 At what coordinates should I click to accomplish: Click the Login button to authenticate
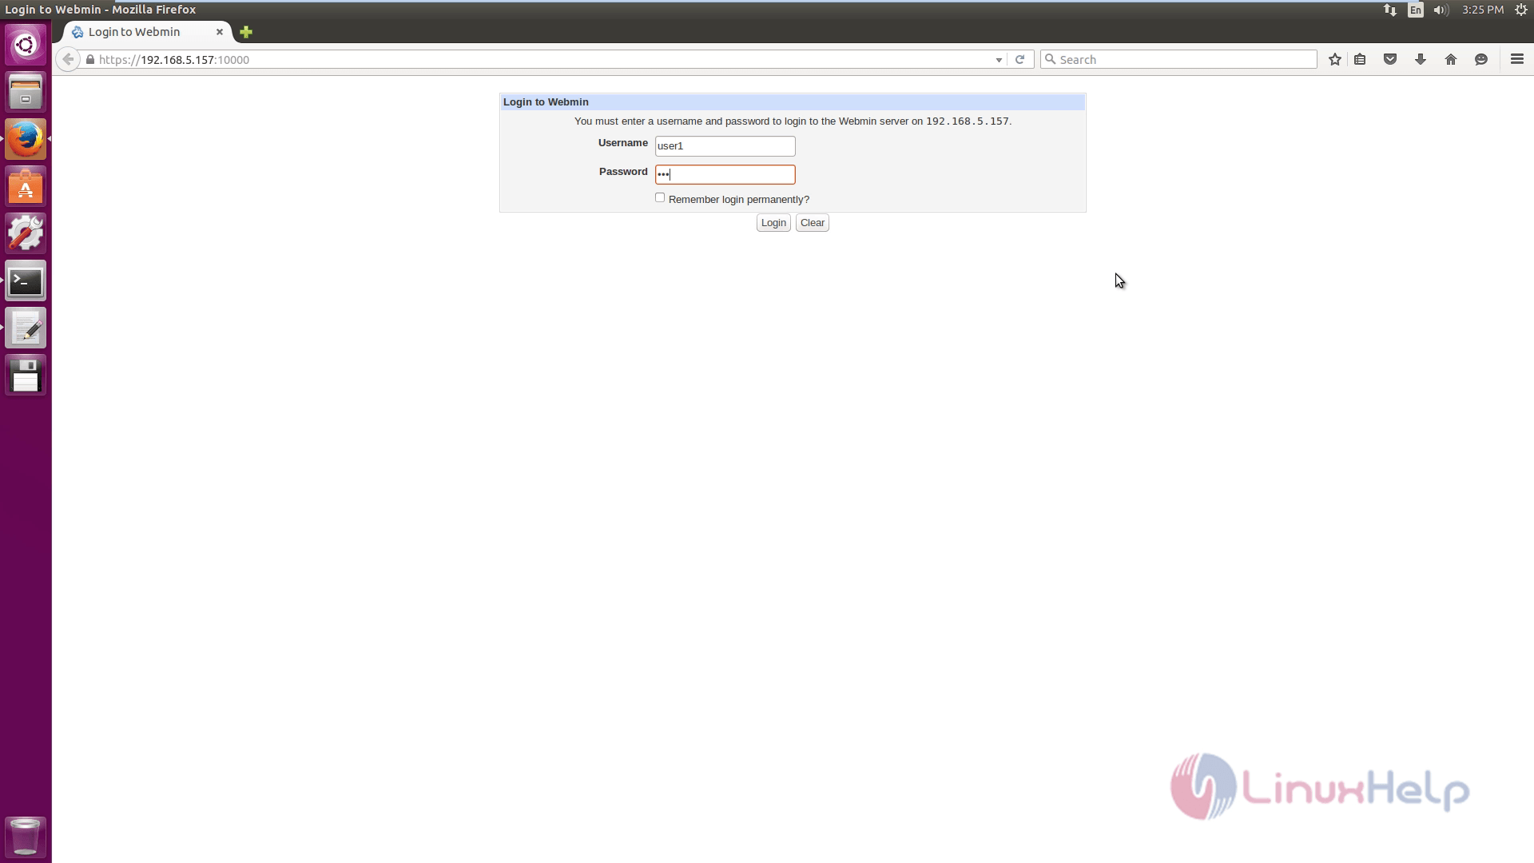click(x=773, y=222)
